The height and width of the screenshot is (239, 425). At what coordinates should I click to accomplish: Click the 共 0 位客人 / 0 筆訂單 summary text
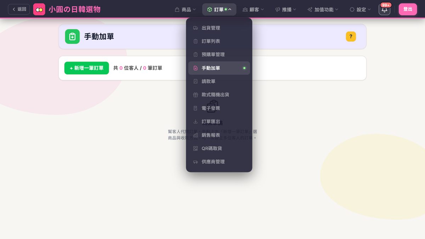pos(138,68)
